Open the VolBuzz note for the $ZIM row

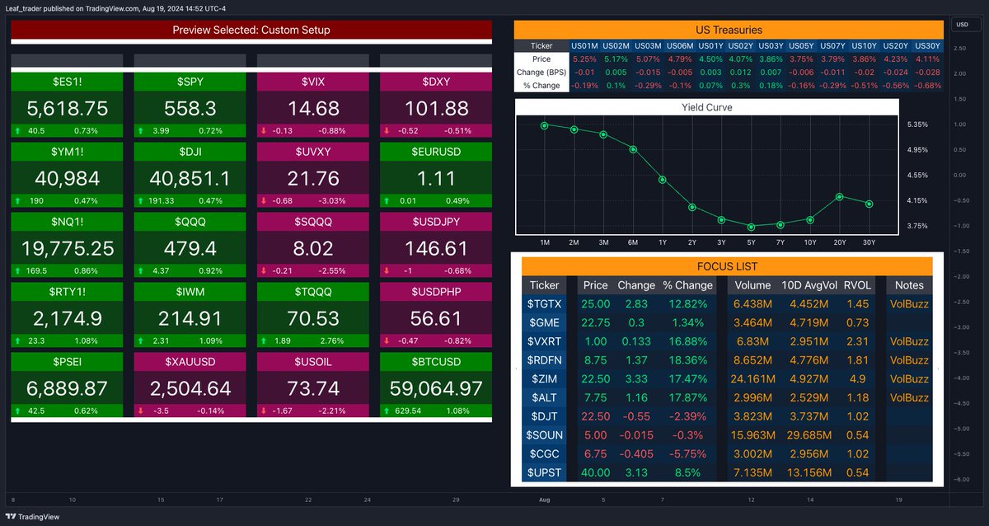pos(908,379)
